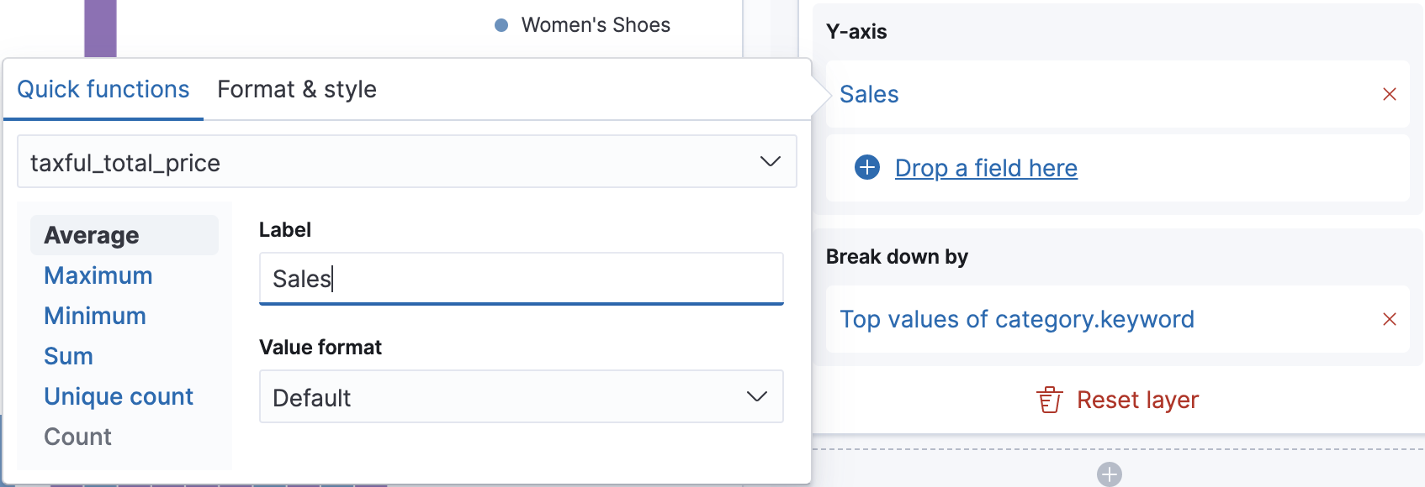Choose the Unique count function
1425x487 pixels.
click(119, 396)
